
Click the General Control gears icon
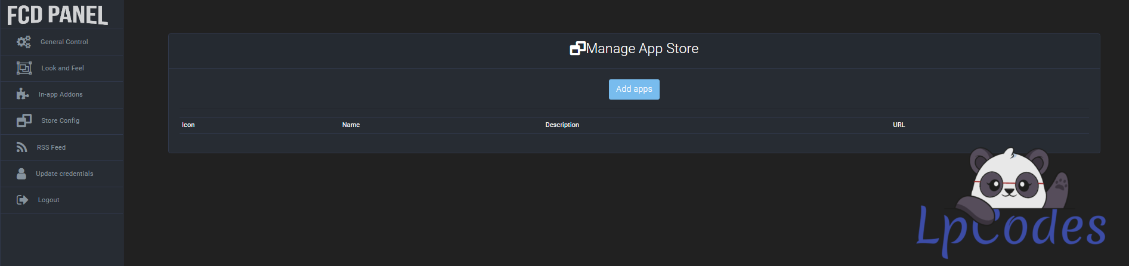pyautogui.click(x=24, y=42)
